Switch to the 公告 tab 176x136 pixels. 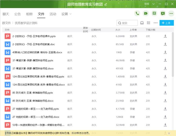(18, 14)
